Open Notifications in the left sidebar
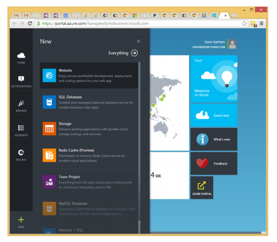This screenshot has width=277, height=242. 21,81
